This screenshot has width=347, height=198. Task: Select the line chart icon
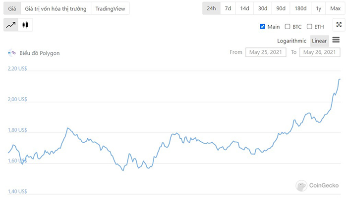click(x=11, y=25)
